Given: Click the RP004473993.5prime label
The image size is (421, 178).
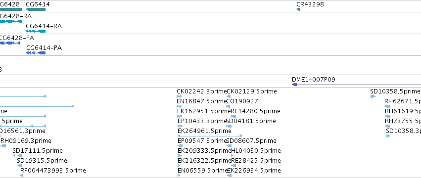Looking at the screenshot, I should pyautogui.click(x=53, y=171).
